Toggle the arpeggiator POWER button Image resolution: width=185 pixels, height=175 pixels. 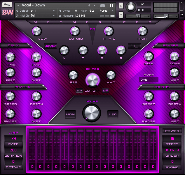click(x=172, y=131)
